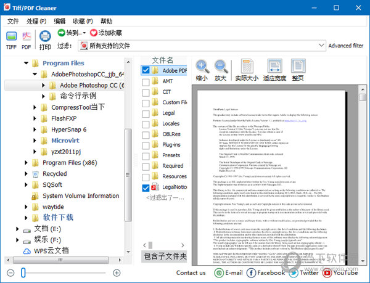Click the green 转到 arrow icon

click(x=61, y=33)
